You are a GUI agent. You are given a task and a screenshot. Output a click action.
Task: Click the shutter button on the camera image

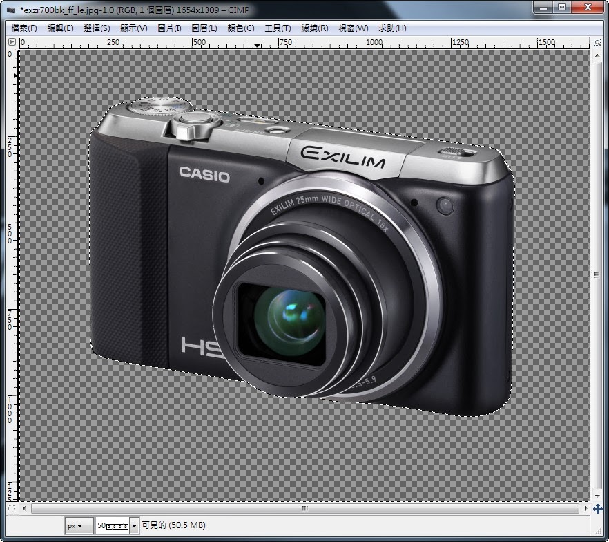(195, 119)
